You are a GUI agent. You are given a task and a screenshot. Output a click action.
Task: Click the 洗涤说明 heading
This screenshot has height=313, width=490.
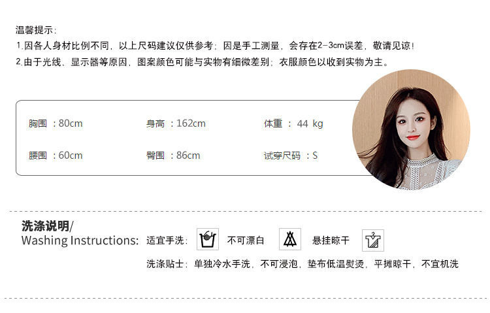tap(47, 225)
